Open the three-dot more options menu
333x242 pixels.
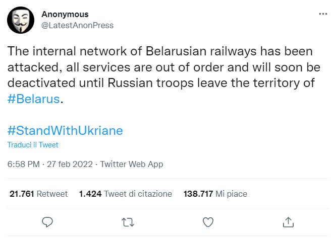[323, 14]
